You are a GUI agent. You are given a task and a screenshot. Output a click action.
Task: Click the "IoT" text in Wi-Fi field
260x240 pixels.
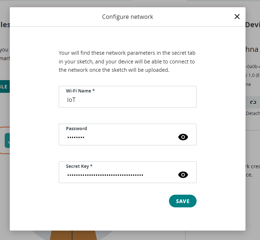71,100
